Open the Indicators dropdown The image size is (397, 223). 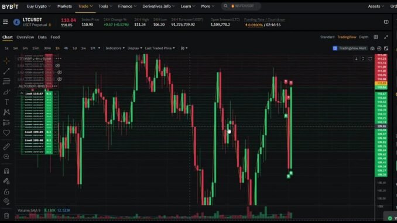pos(115,48)
